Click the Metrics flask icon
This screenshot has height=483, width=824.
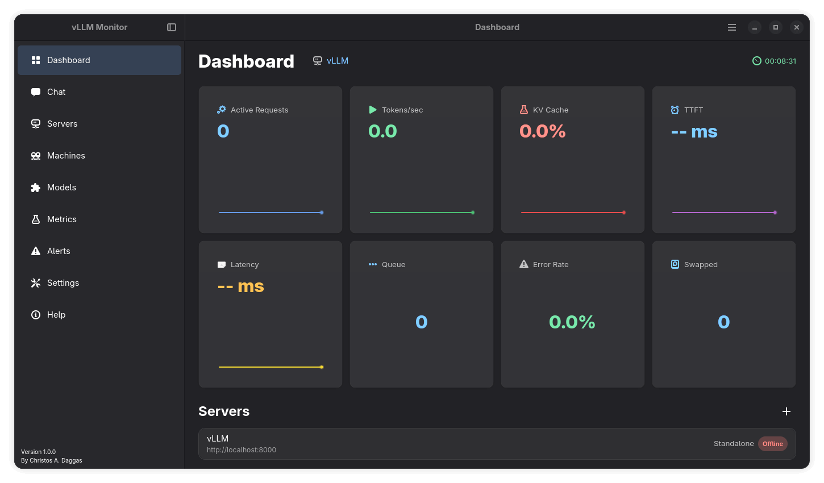[x=36, y=219]
